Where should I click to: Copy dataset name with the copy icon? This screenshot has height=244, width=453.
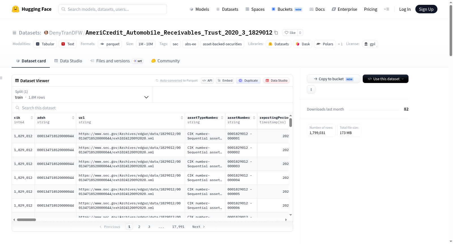pyautogui.click(x=276, y=33)
